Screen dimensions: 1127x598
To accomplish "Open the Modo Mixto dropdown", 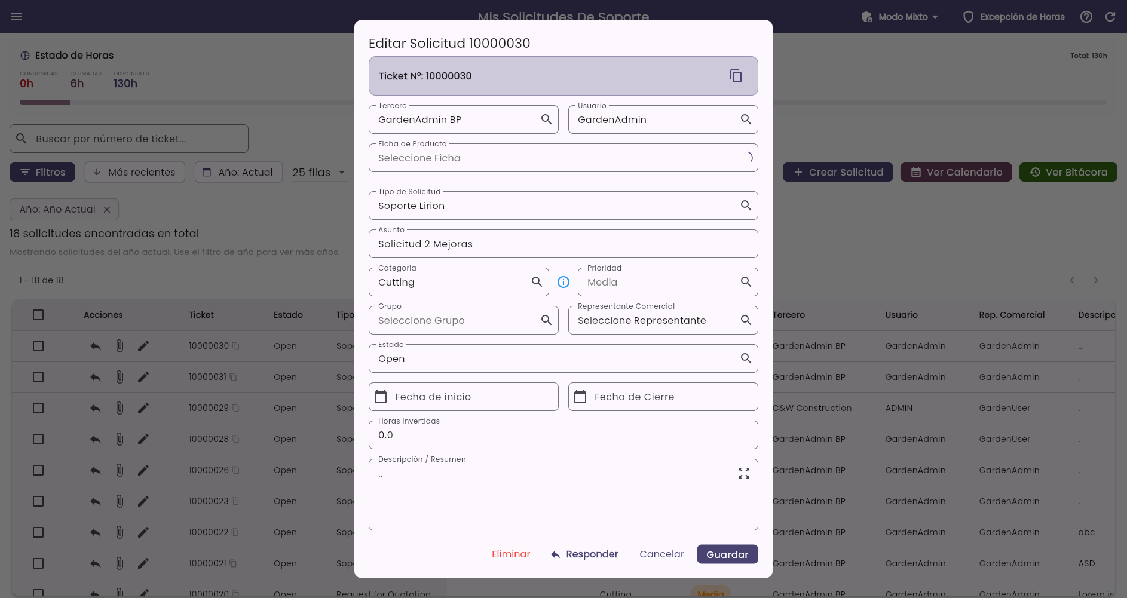I will click(899, 17).
